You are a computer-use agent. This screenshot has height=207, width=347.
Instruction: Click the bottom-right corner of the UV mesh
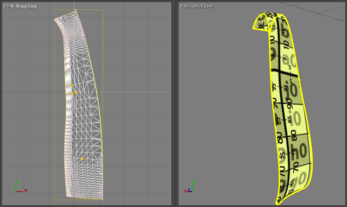click(x=103, y=199)
